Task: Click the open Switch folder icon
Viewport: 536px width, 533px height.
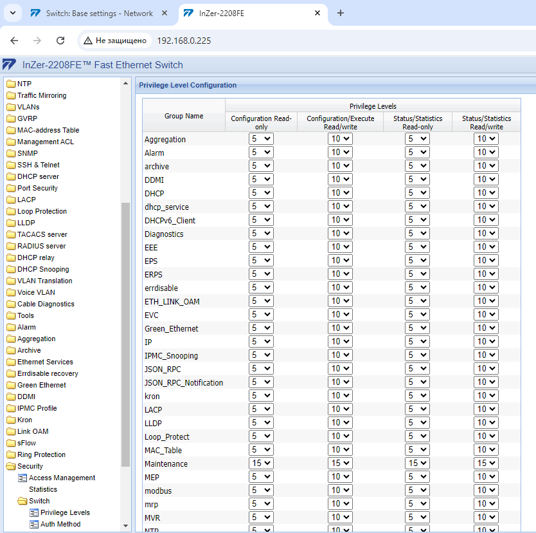Action: (22, 501)
